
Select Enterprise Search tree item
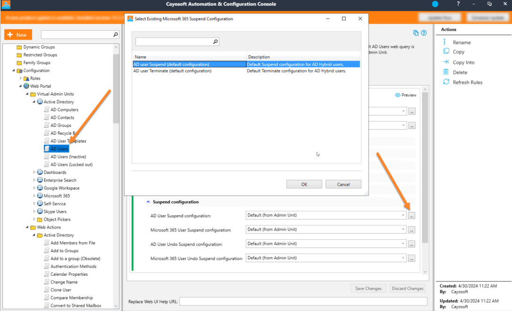tap(60, 180)
